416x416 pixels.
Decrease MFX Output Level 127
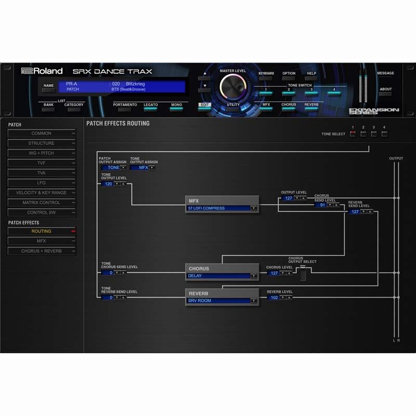pyautogui.click(x=297, y=198)
